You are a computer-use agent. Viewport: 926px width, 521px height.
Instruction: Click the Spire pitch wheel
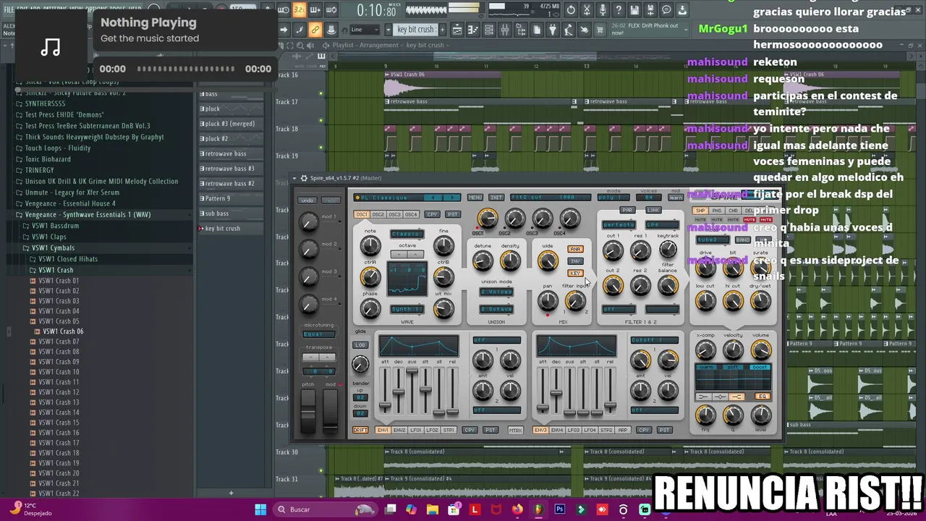tap(308, 410)
